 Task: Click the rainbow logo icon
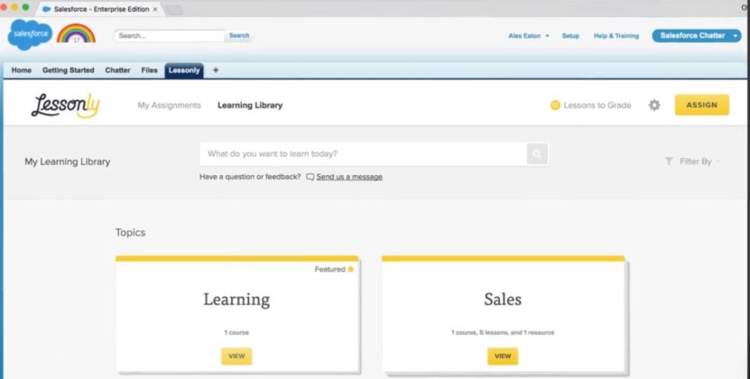pos(76,33)
